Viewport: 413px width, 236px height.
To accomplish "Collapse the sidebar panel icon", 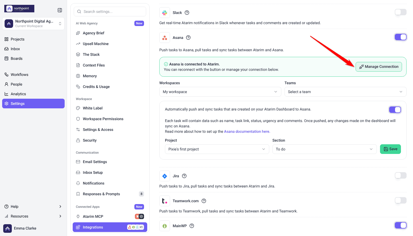I will pyautogui.click(x=60, y=10).
